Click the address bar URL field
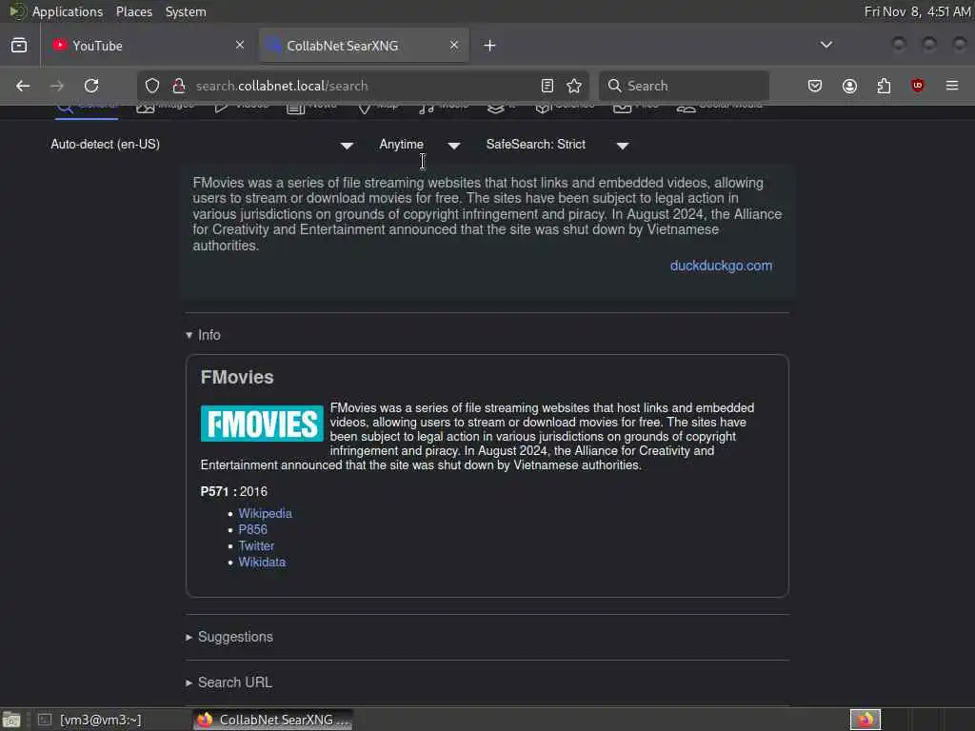The width and height of the screenshot is (975, 731). [364, 86]
